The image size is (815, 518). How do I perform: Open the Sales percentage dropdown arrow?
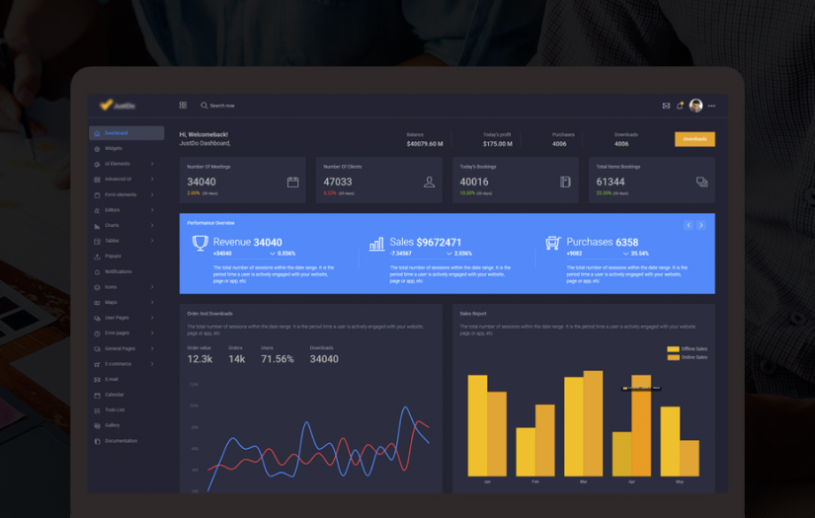[x=449, y=254]
